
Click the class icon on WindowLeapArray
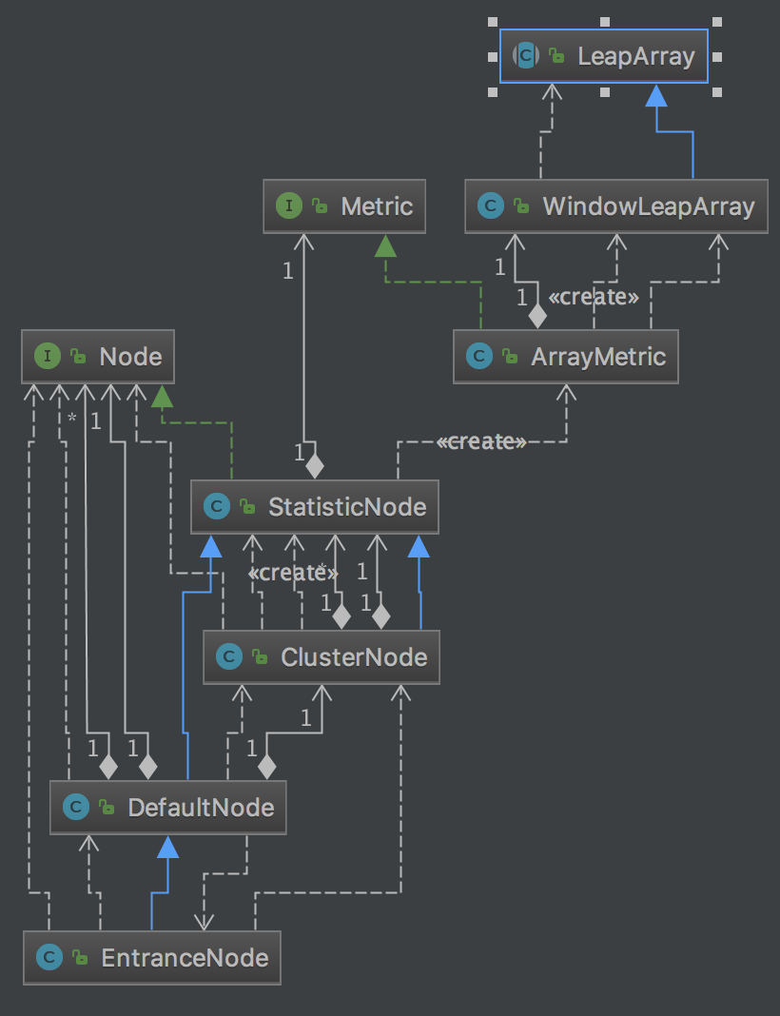pos(491,206)
